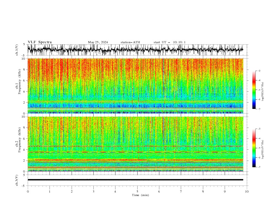Image resolution: width=278 pixels, height=215 pixels.
Task: Click the 10 kHz tick on ch.1 frequency axis
Action: [24, 59]
